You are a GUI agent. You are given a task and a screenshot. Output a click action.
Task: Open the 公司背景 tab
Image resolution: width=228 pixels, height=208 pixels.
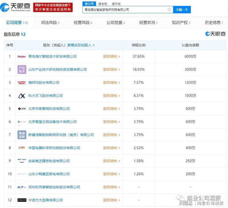click(x=17, y=23)
